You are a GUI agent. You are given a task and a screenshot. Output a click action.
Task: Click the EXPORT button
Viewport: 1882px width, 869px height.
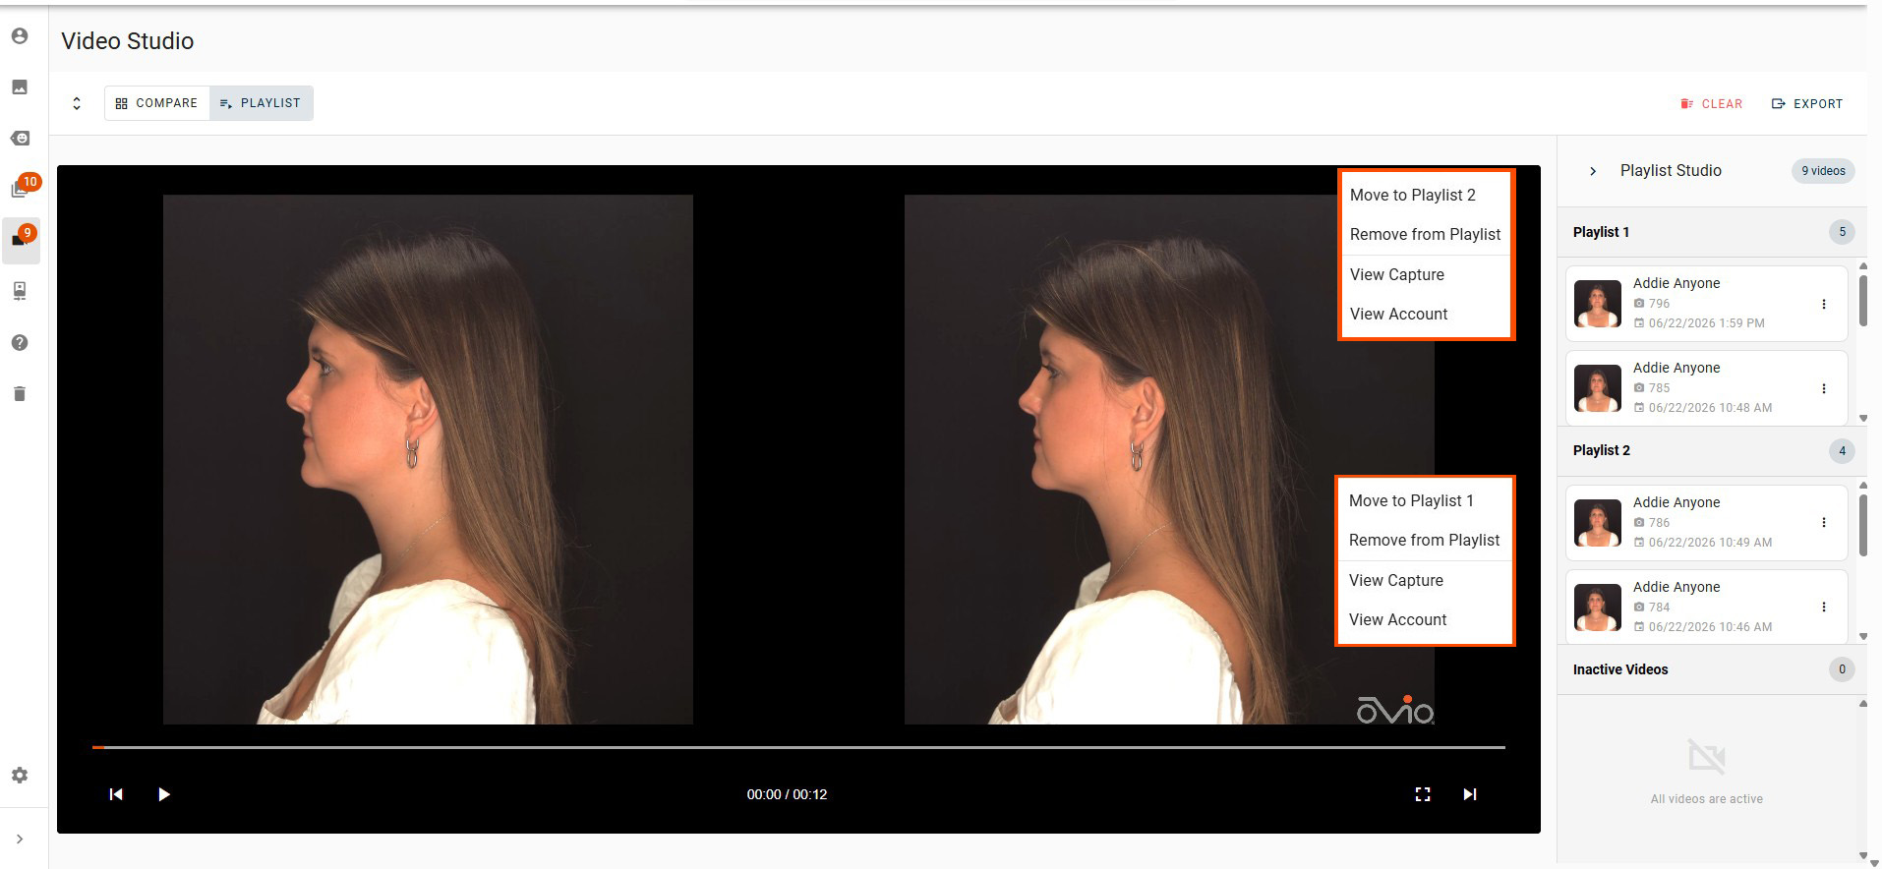click(1807, 104)
